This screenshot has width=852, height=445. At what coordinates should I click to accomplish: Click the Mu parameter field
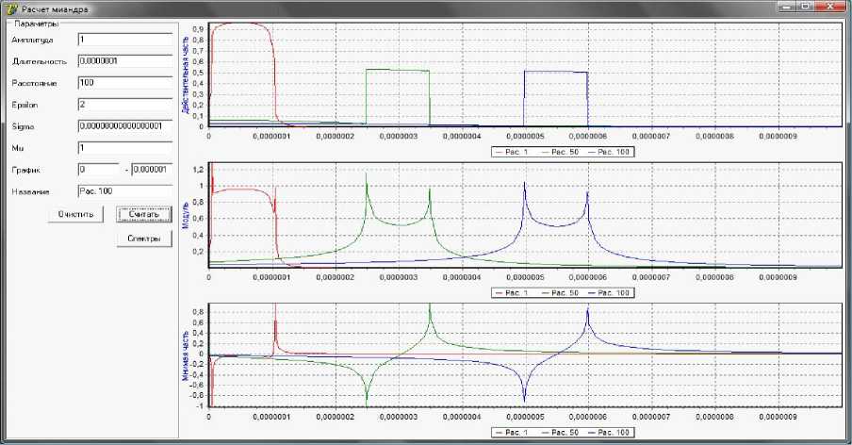coord(124,148)
